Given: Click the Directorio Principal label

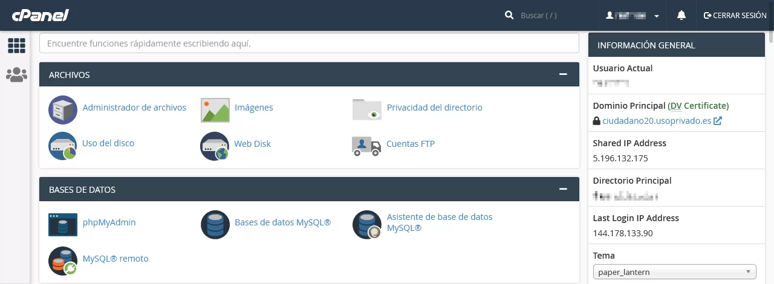Looking at the screenshot, I should [633, 181].
